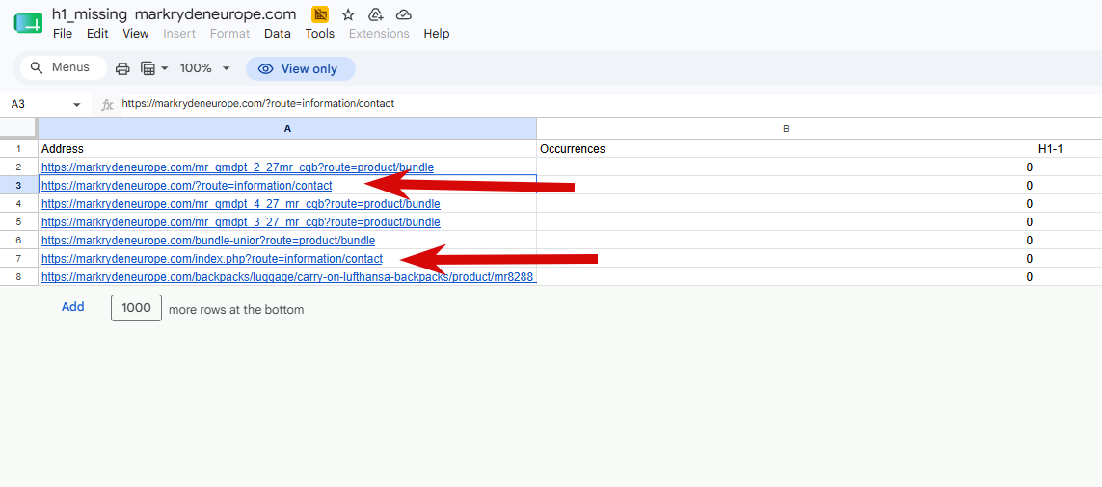Open the mr_gmdpt_2_27mr_cgb bundle link
The height and width of the screenshot is (487, 1102).
pos(237,167)
